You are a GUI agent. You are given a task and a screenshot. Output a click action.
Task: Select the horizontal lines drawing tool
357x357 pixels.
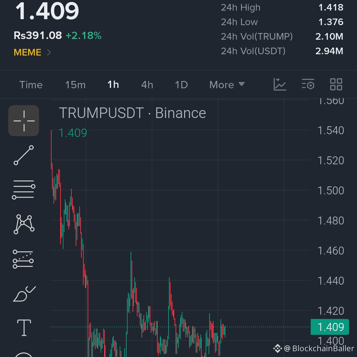point(24,190)
